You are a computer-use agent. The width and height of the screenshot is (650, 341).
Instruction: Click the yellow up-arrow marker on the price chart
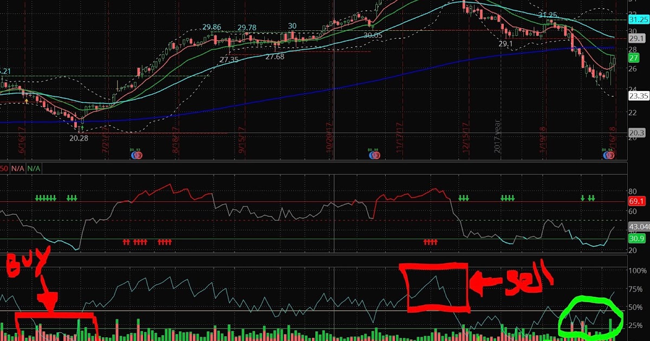pyautogui.click(x=25, y=101)
